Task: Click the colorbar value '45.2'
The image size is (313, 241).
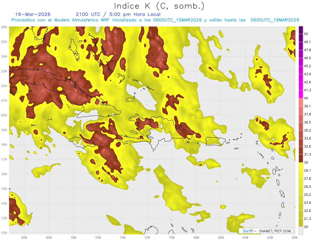Action: point(308,66)
